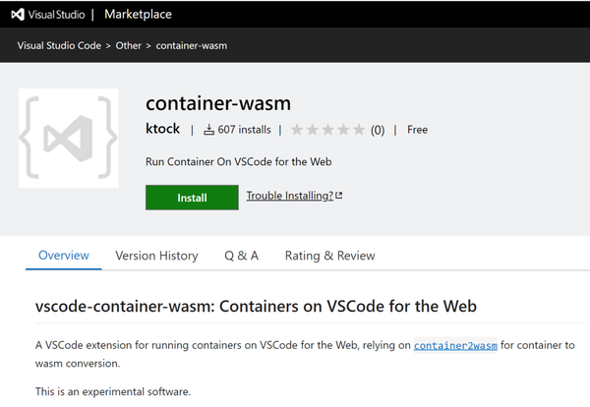The height and width of the screenshot is (407, 590).
Task: Select the Other category breadcrumb
Action: [x=129, y=46]
